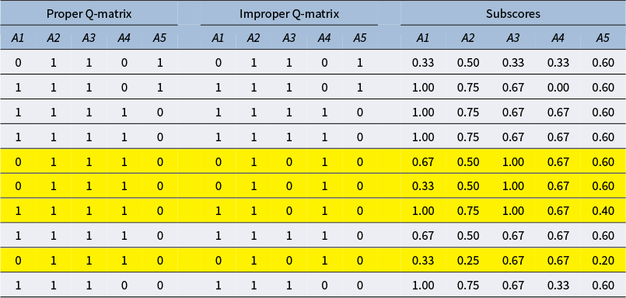The height and width of the screenshot is (298, 626).
Task: Select A5 column header under Subscores
Action: [x=603, y=38]
